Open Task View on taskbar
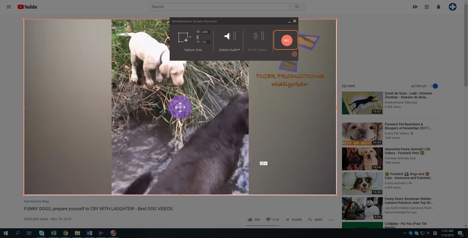Viewport: 468px width, 238px height. (29, 233)
